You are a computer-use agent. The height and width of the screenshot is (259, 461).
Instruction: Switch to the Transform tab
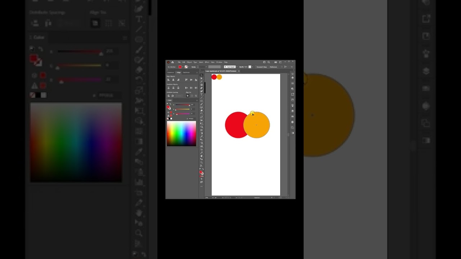171,72
